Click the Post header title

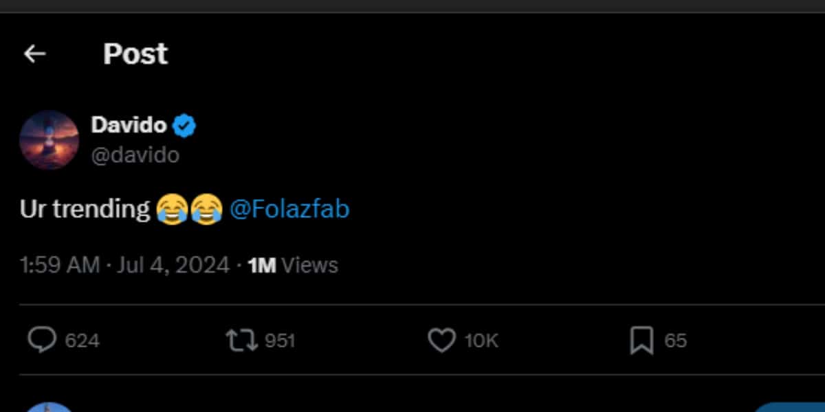coord(135,54)
